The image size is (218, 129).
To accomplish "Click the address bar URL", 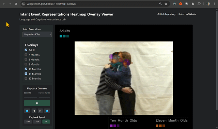I will click(51, 4).
